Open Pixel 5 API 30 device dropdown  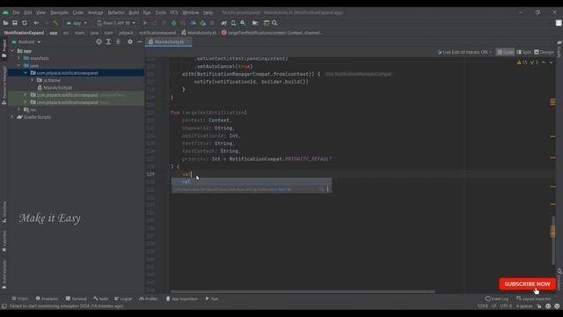(116, 23)
